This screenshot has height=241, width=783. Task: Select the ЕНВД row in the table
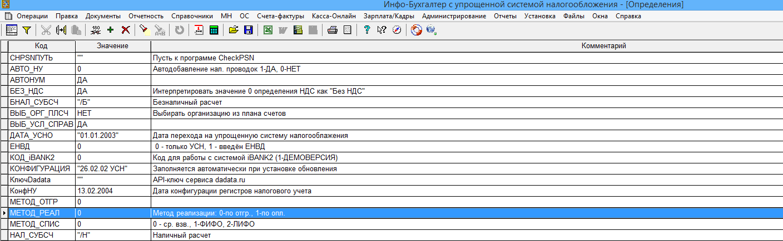42,146
